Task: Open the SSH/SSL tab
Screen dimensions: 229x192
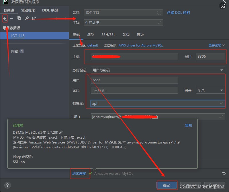Action: pos(108,35)
